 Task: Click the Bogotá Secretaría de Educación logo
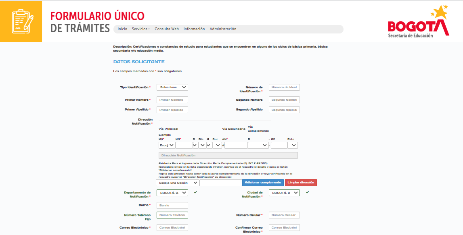click(x=418, y=23)
